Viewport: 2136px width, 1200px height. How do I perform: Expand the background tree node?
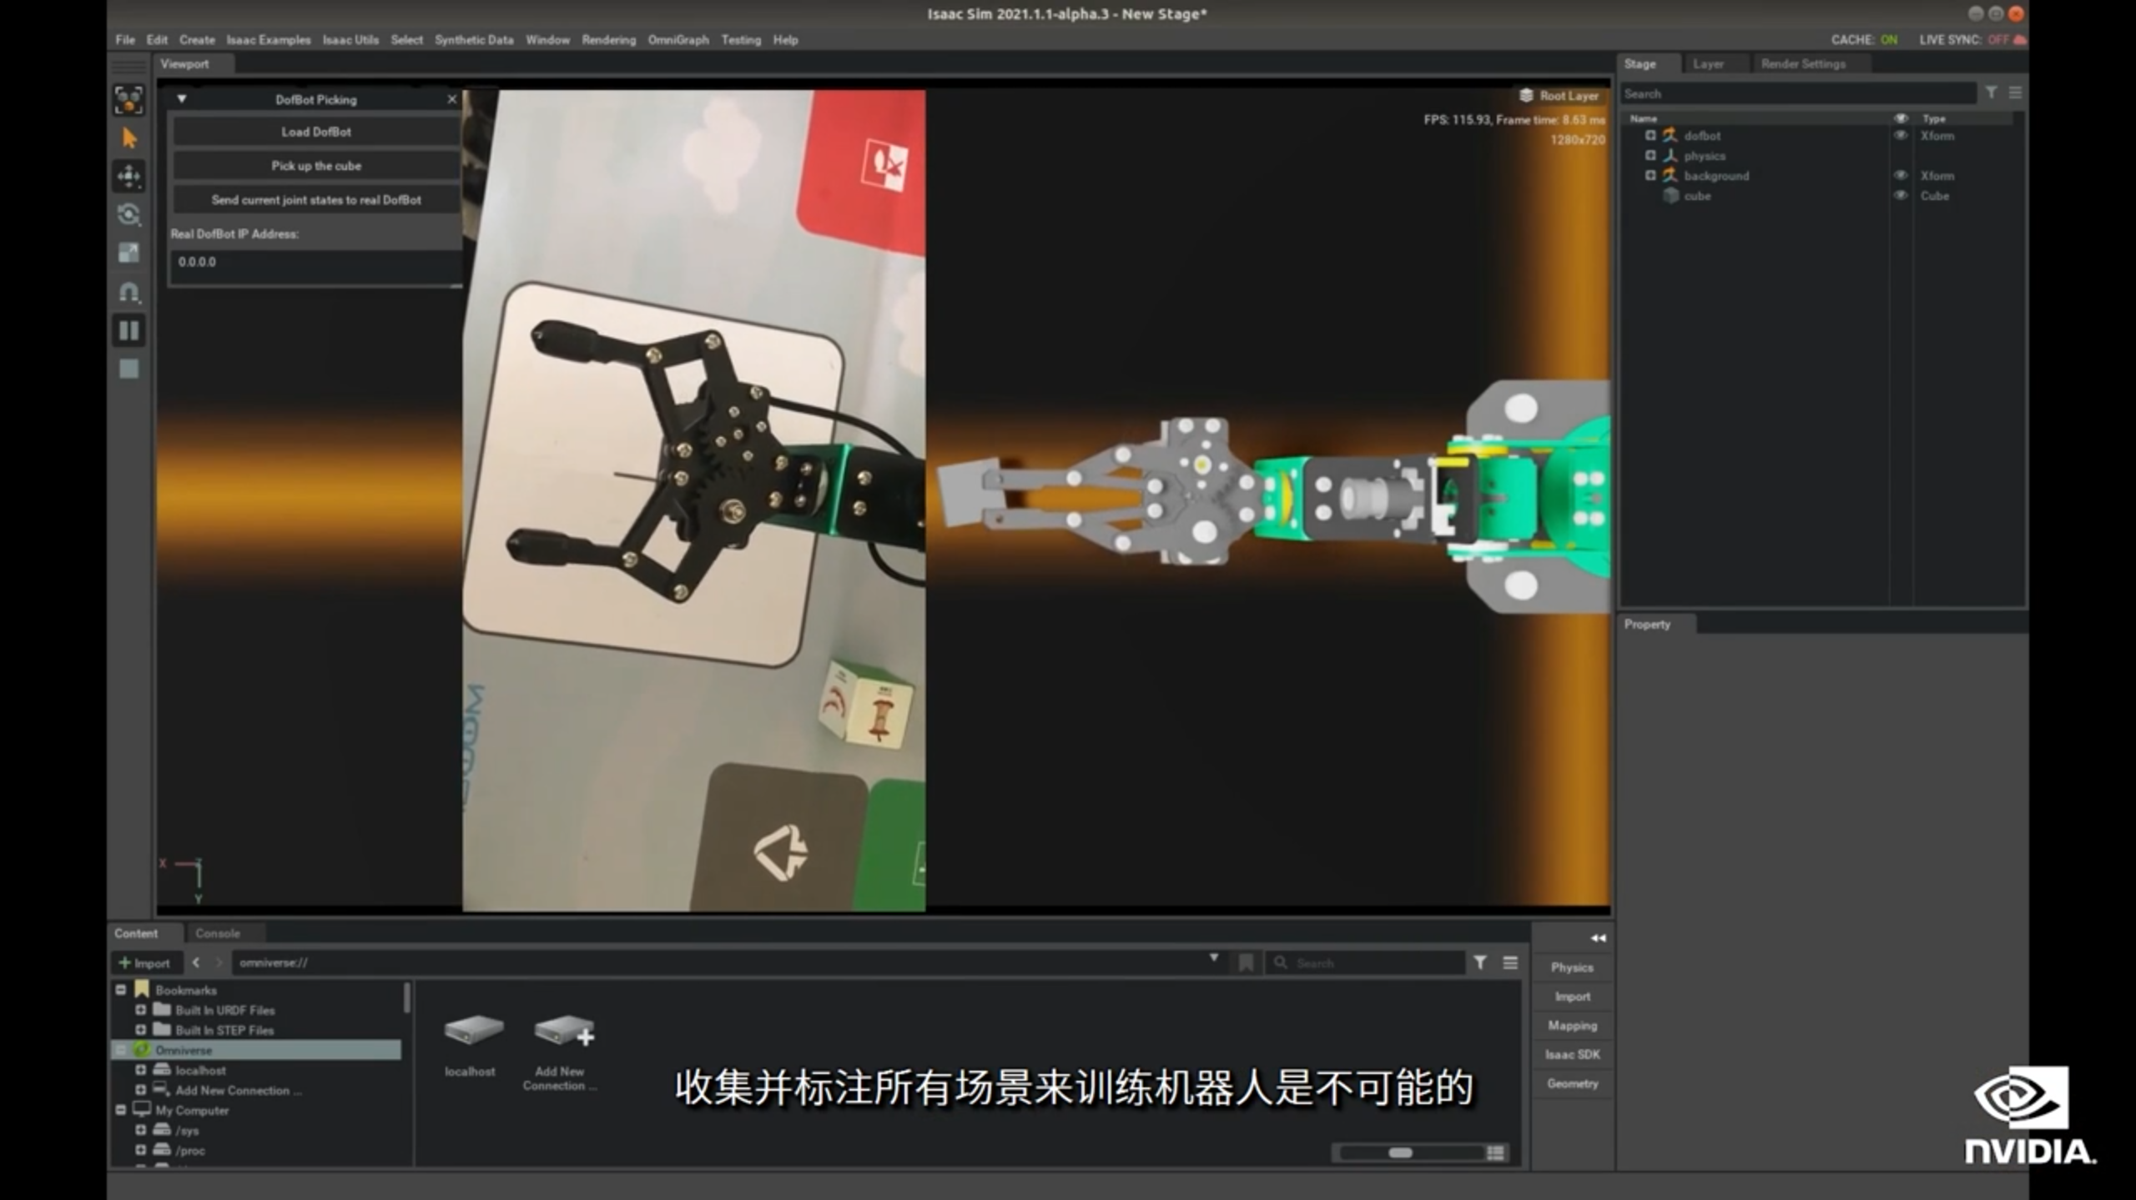point(1650,176)
